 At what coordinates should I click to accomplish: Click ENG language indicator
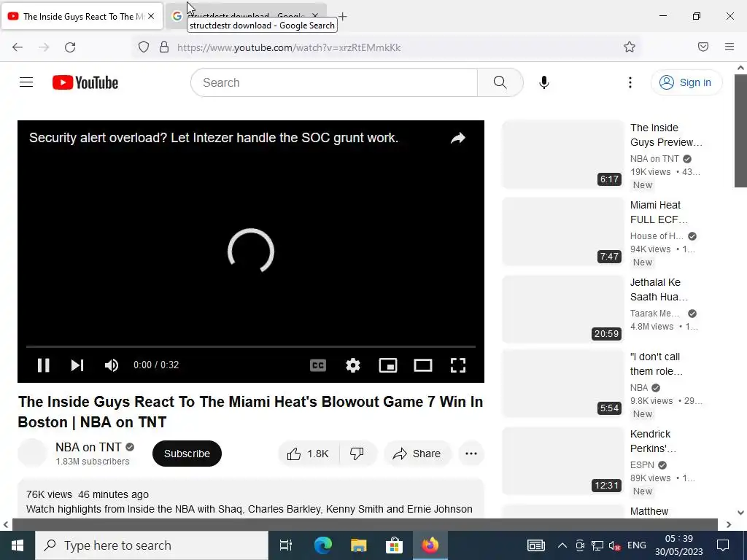click(x=636, y=545)
